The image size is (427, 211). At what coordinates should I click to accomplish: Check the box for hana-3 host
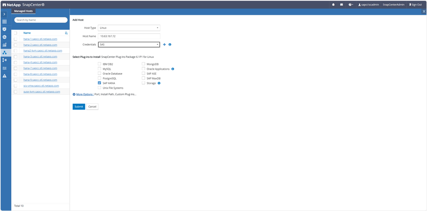click(x=16, y=56)
